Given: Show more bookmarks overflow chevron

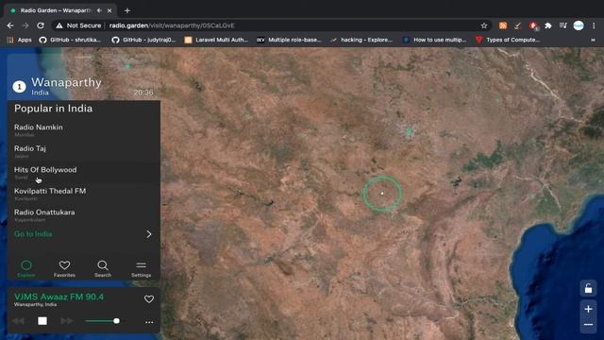Looking at the screenshot, I should pyautogui.click(x=593, y=40).
